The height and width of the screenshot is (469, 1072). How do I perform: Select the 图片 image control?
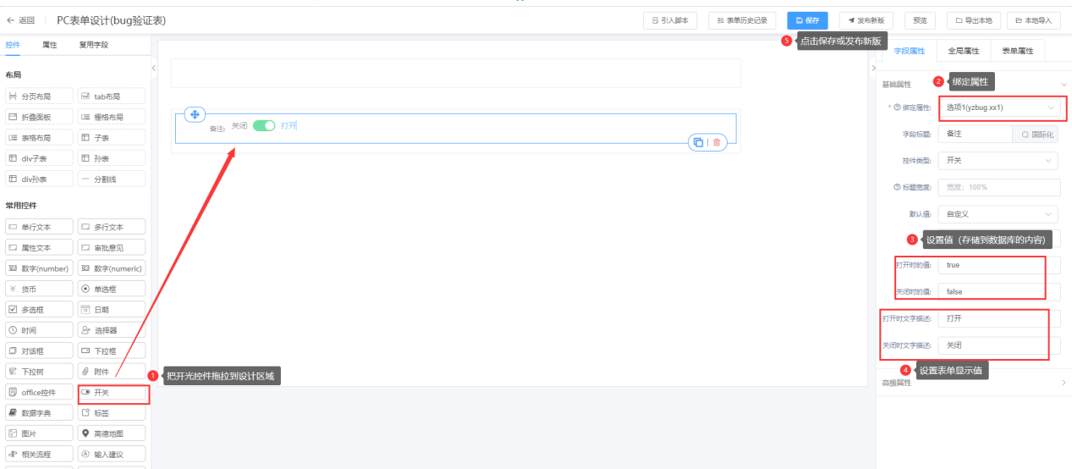(39, 433)
